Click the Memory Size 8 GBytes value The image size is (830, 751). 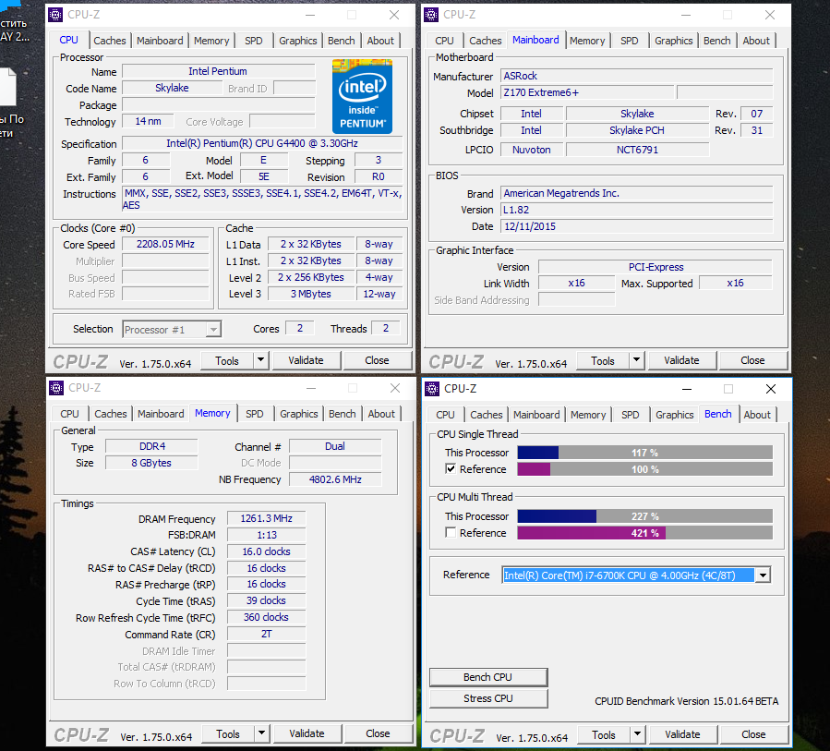(x=152, y=463)
